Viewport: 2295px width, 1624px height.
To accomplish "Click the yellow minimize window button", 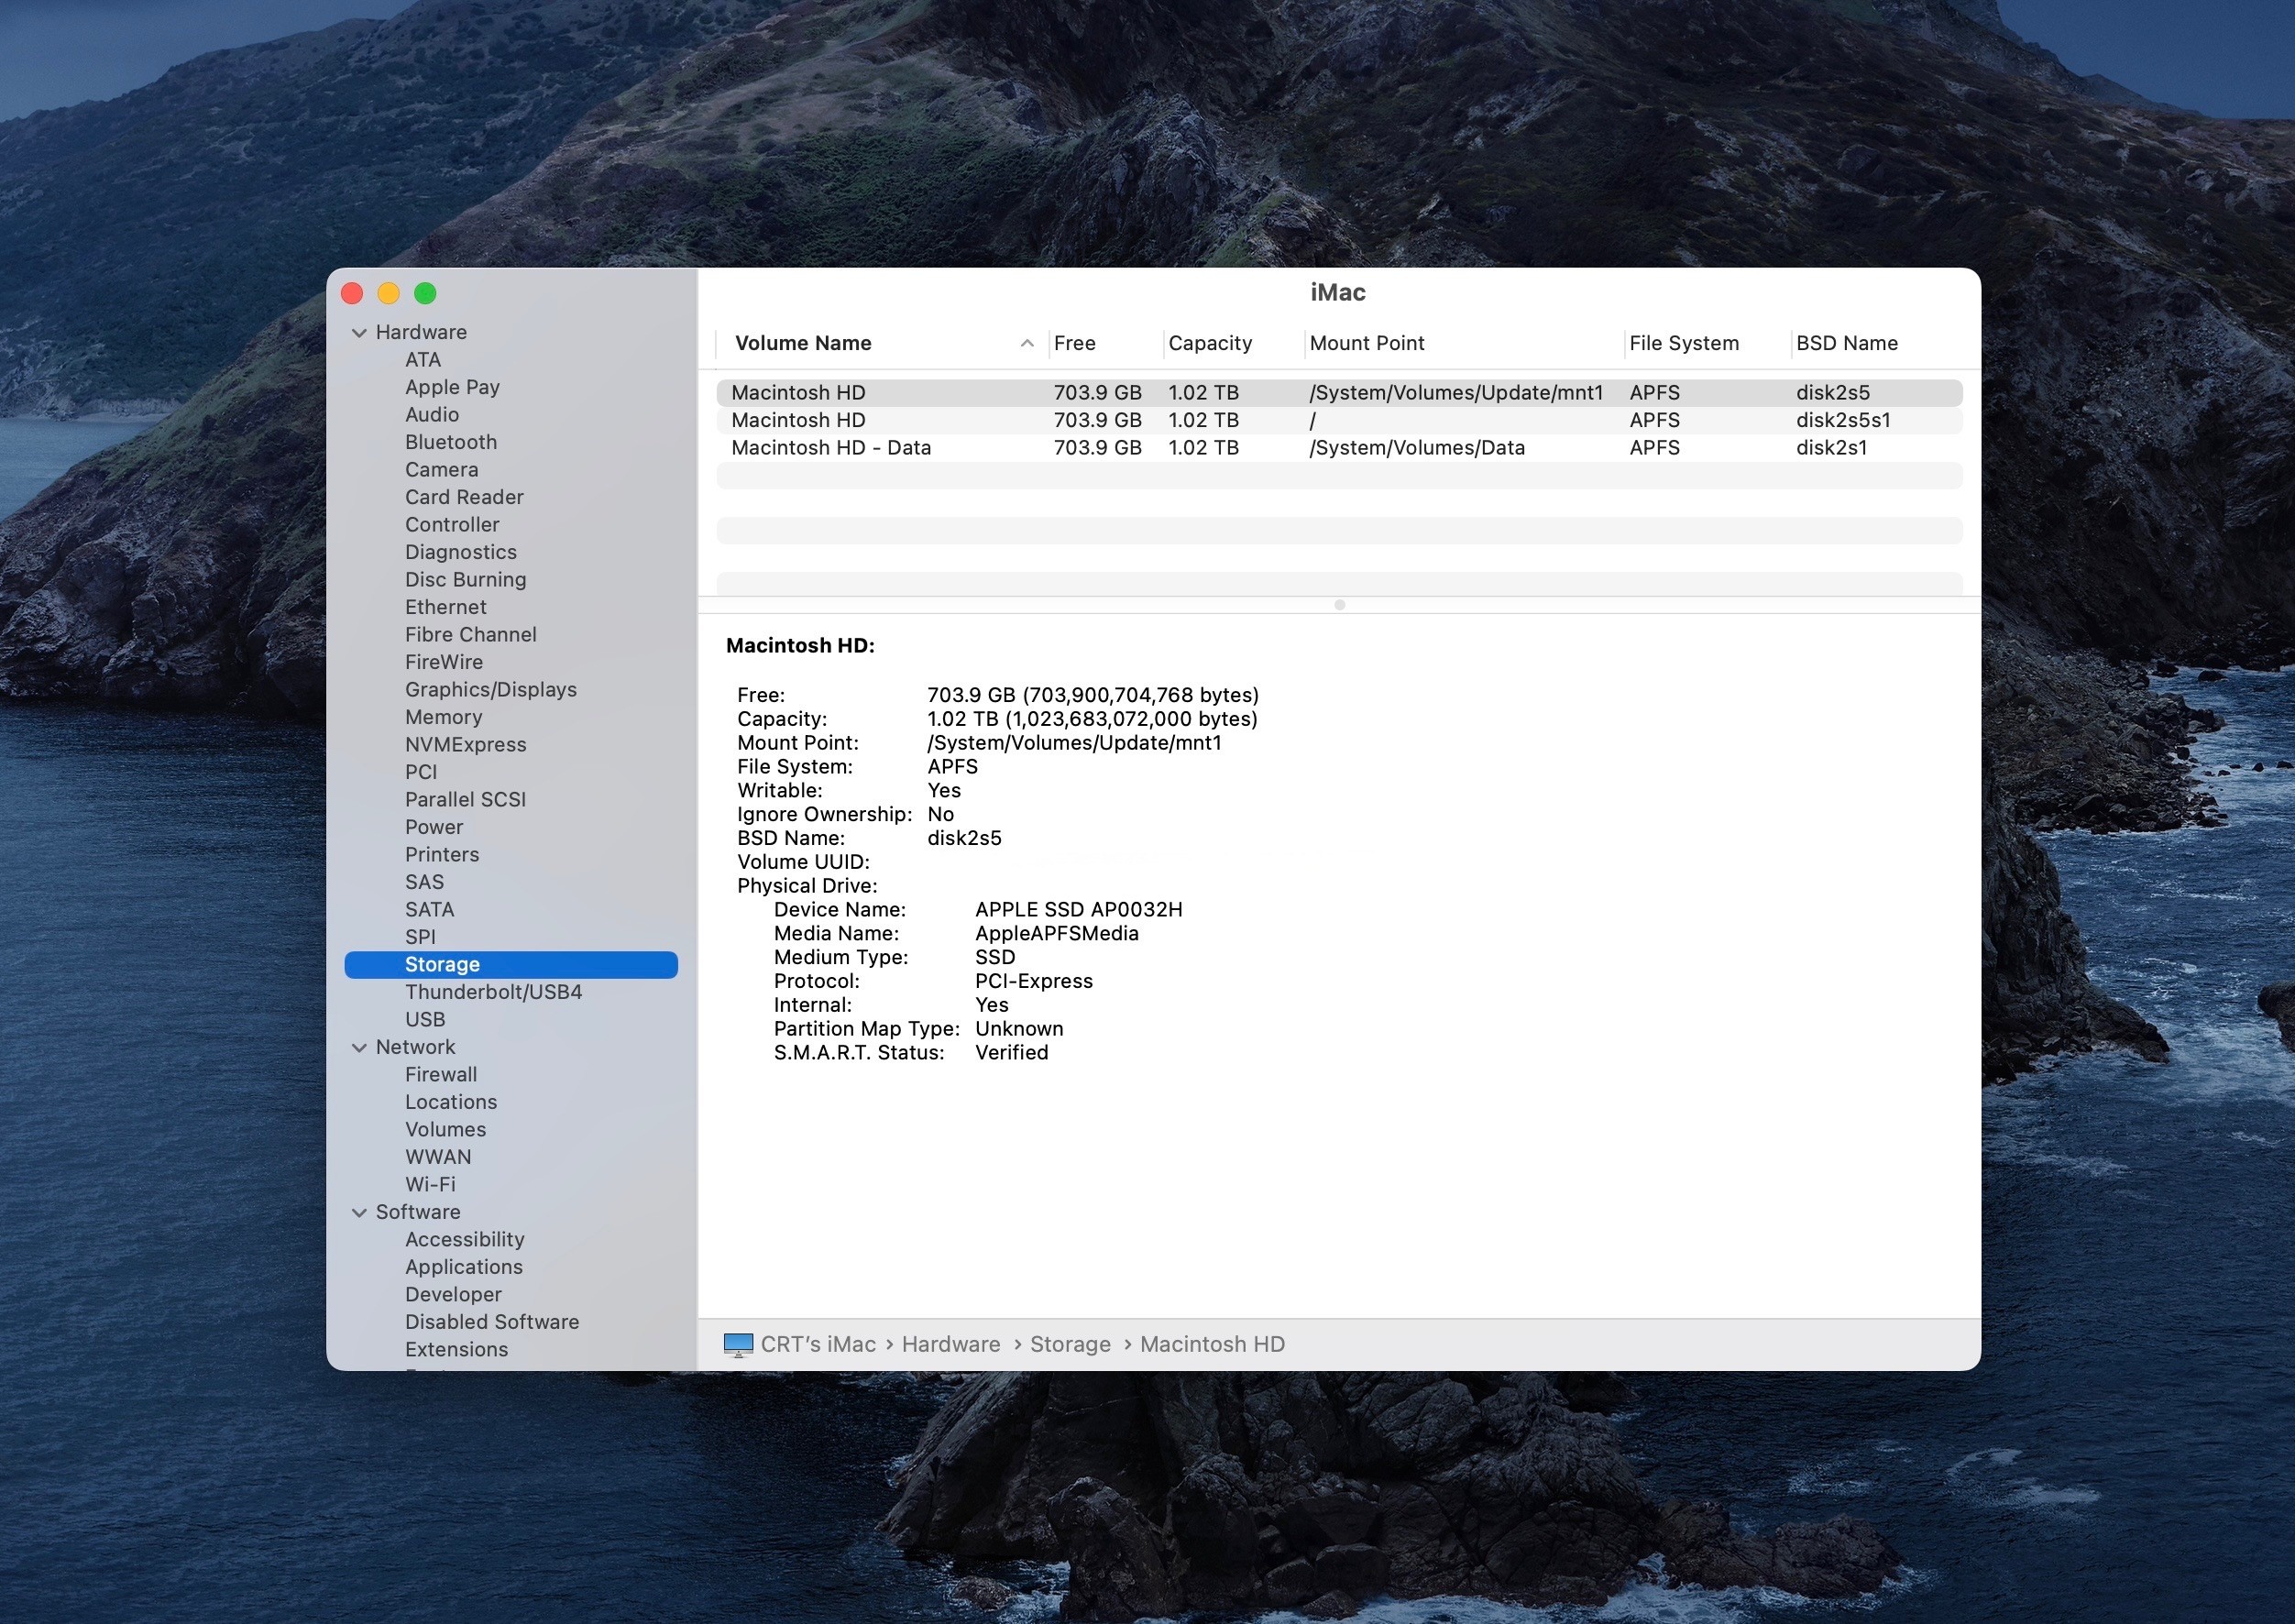I will tap(388, 293).
